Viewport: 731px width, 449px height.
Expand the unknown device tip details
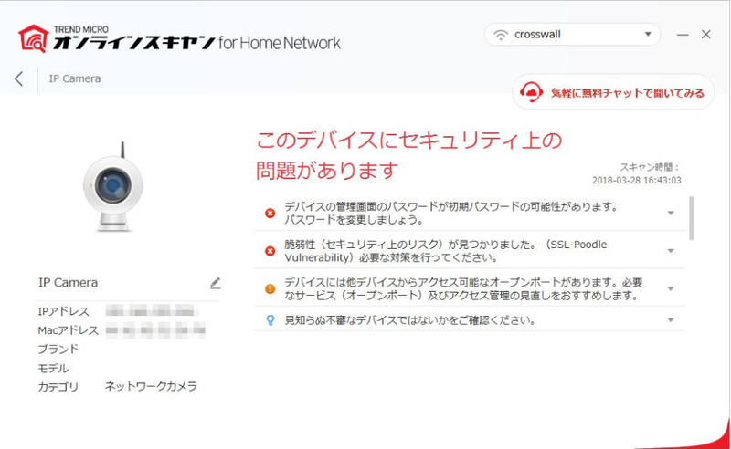pos(670,320)
